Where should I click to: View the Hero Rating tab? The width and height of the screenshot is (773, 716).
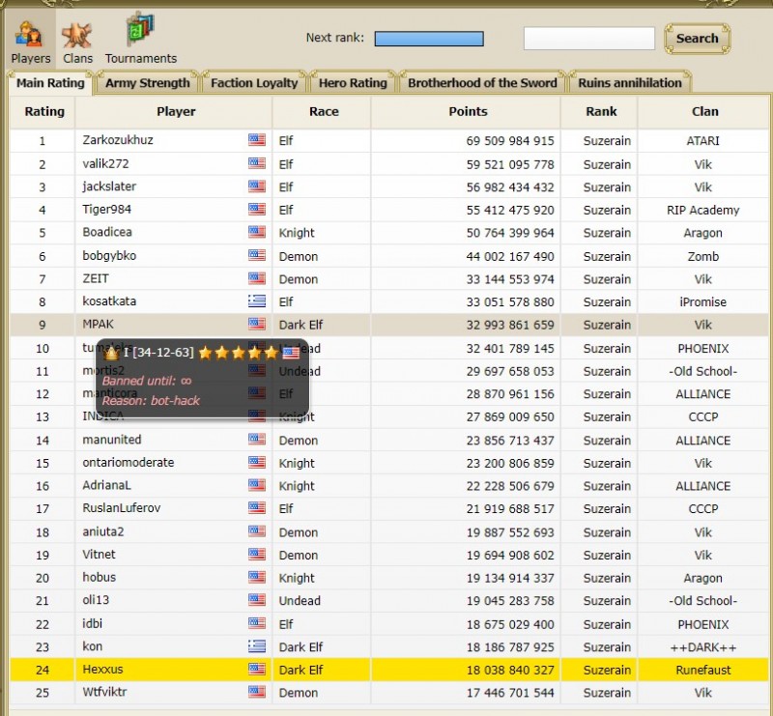pyautogui.click(x=352, y=83)
